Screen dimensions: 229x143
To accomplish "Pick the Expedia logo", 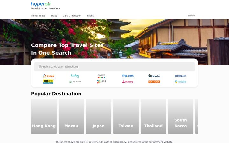I will coord(154,76).
